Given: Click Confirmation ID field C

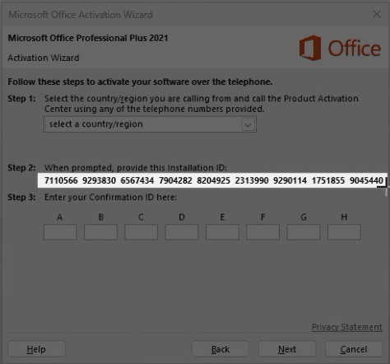Looking at the screenshot, I should point(142,232).
